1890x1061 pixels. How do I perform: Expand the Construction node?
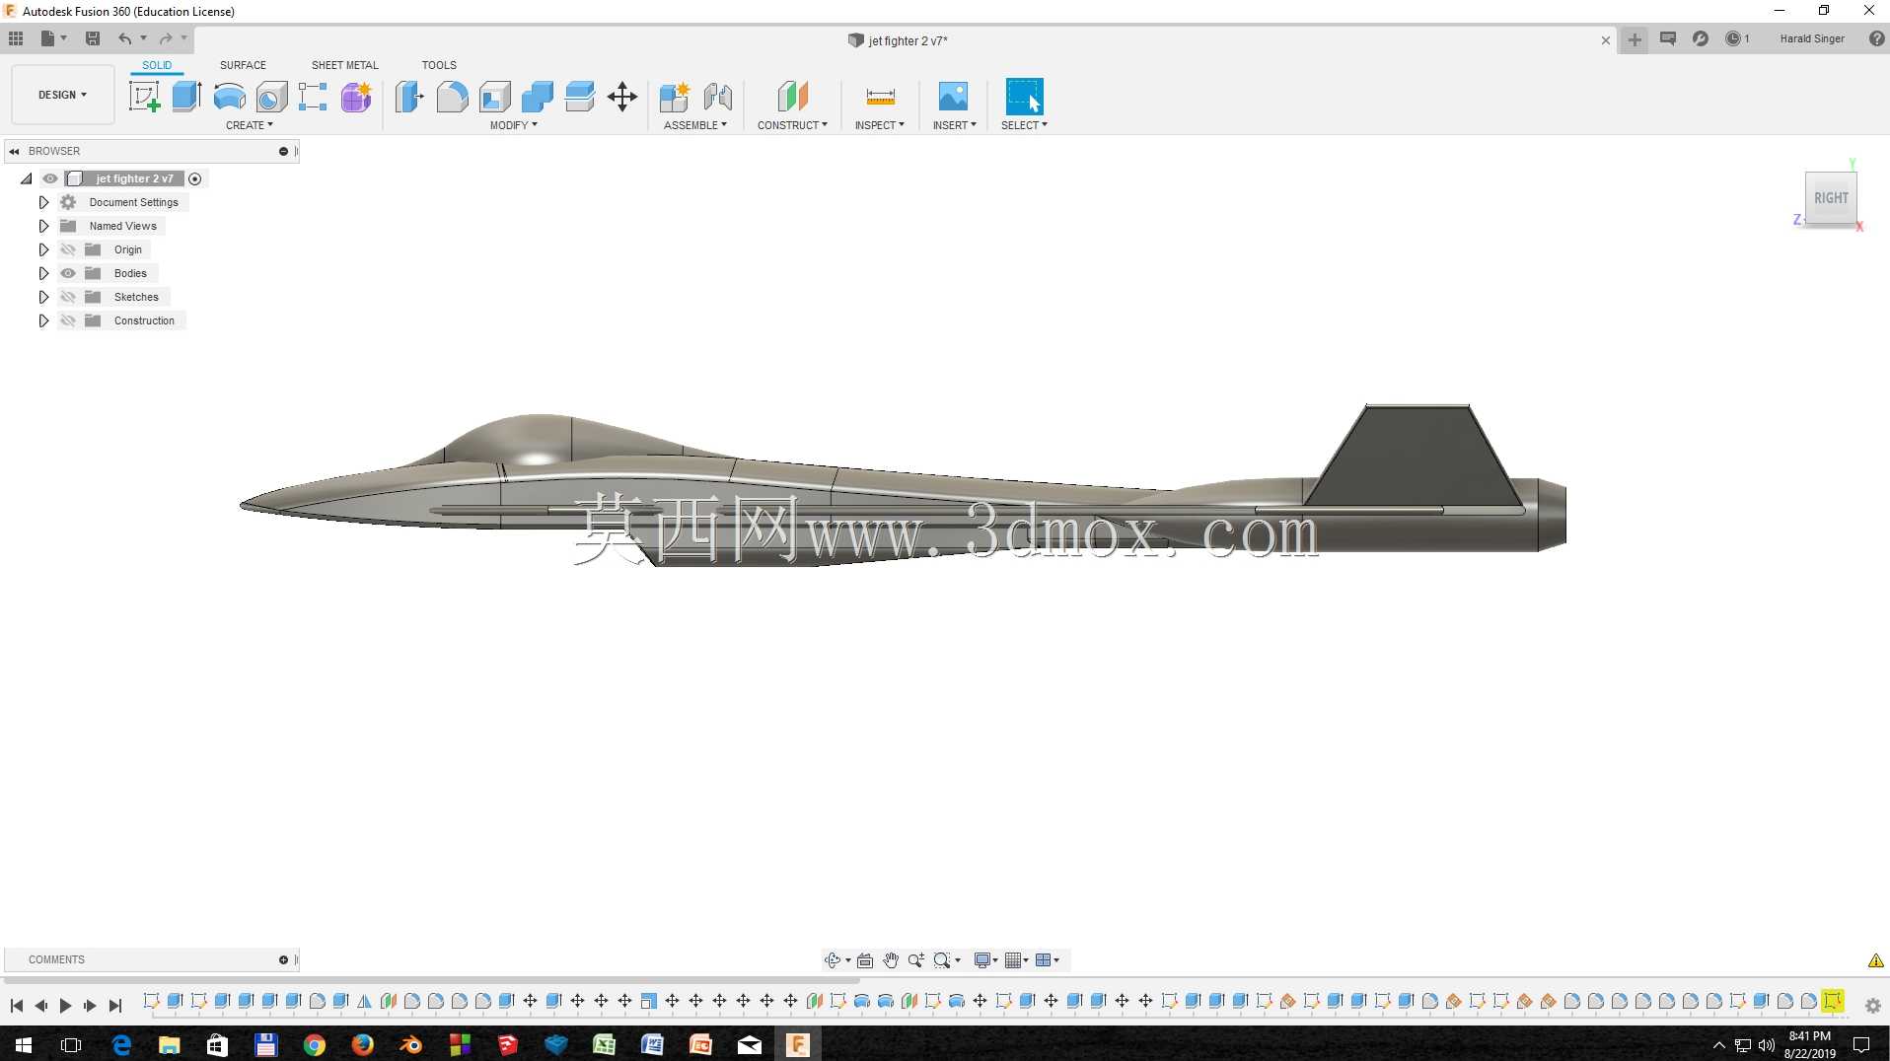point(43,320)
